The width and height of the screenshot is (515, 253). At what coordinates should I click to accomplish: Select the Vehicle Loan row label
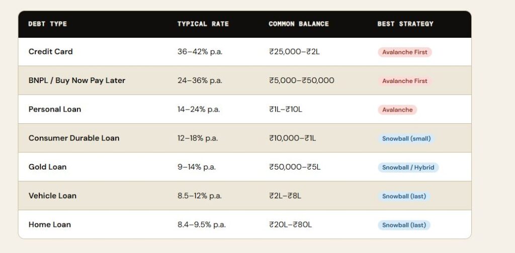pos(52,196)
